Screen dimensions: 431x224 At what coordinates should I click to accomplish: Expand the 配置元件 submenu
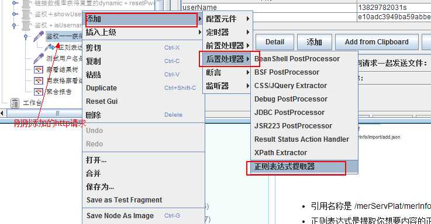pos(227,19)
